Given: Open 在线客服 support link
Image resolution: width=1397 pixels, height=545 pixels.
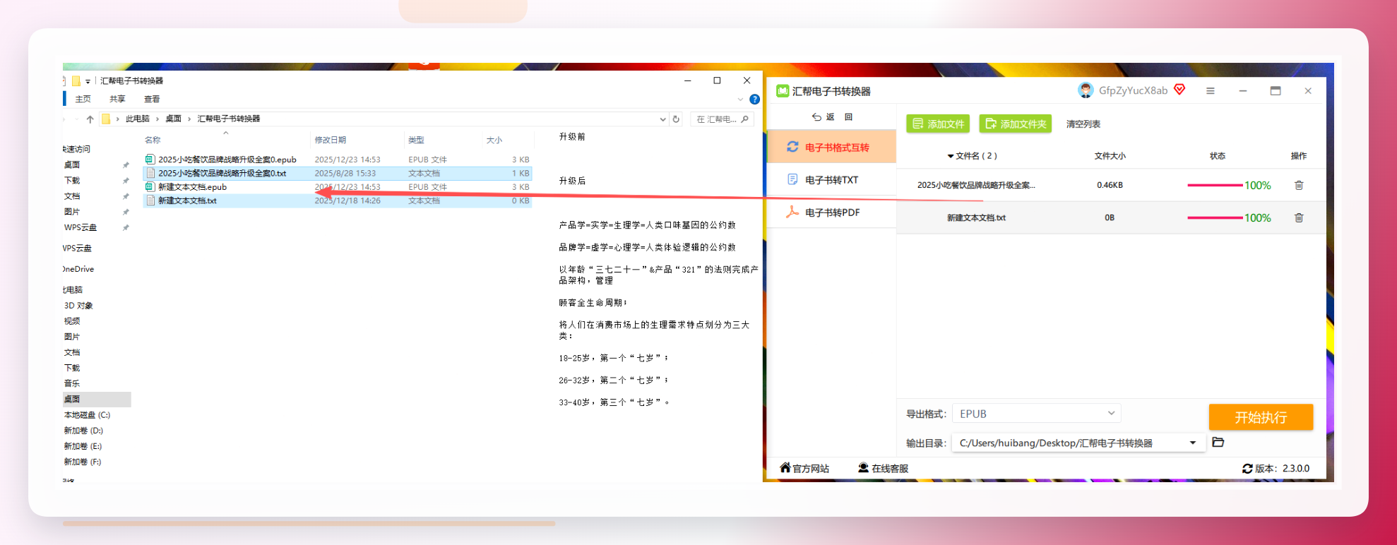Looking at the screenshot, I should point(883,468).
